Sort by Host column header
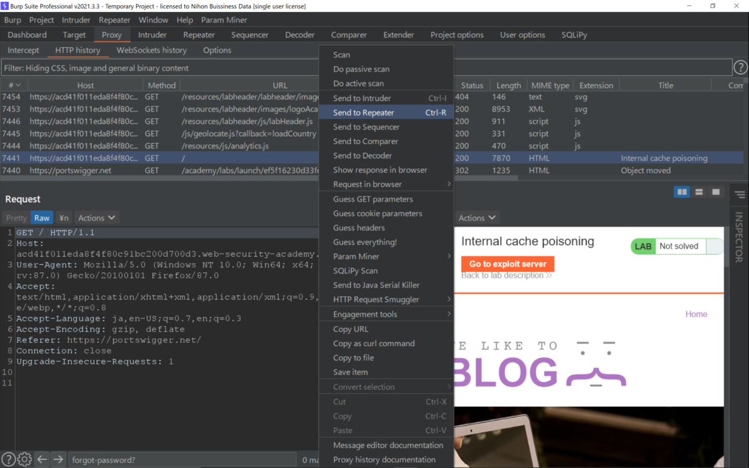The height and width of the screenshot is (468, 749). tap(86, 85)
